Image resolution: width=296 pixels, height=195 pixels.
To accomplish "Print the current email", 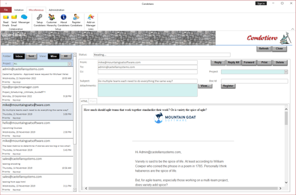I will [264, 63].
